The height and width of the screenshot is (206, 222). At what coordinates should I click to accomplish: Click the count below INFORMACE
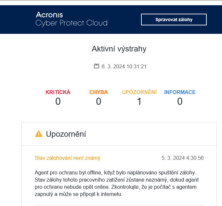pos(180,102)
